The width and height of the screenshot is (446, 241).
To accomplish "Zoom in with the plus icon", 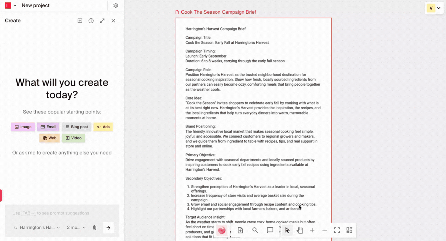I will pos(312,230).
